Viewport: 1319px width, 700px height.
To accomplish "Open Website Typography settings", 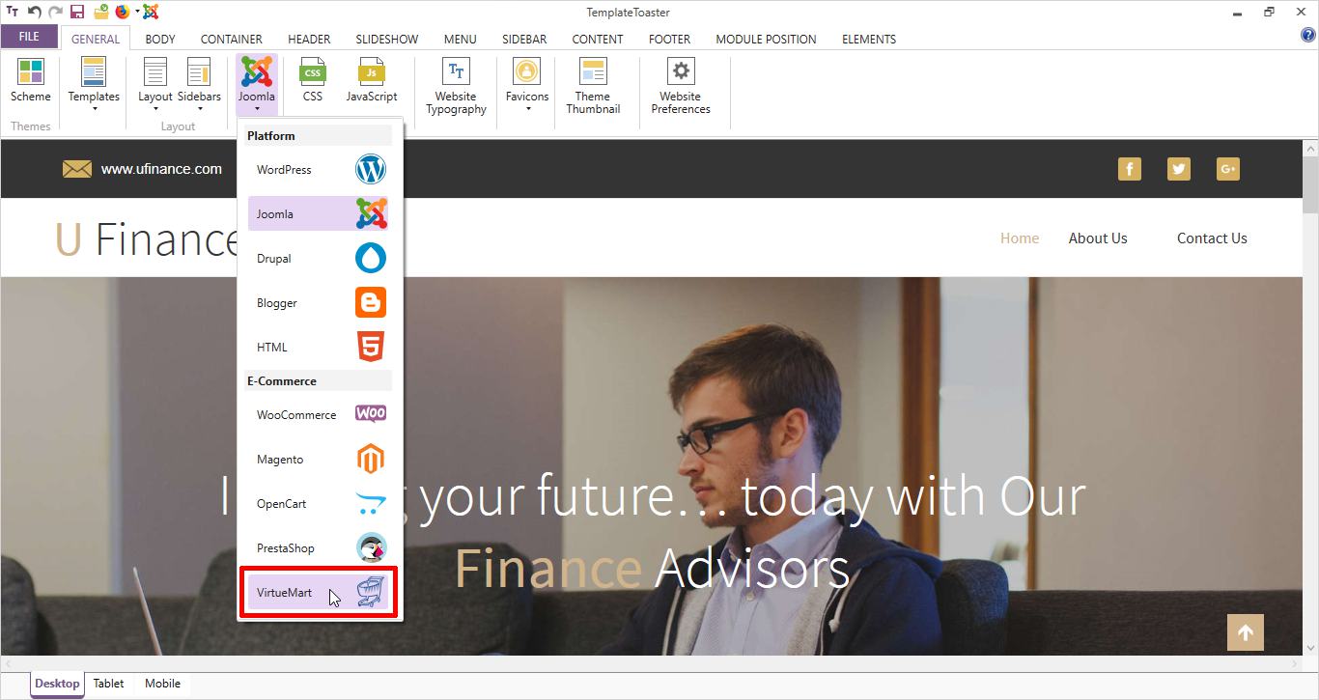I will [x=456, y=73].
